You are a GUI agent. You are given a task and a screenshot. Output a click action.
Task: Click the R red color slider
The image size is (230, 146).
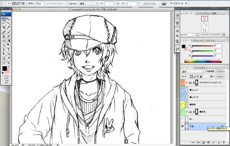pos(202,46)
